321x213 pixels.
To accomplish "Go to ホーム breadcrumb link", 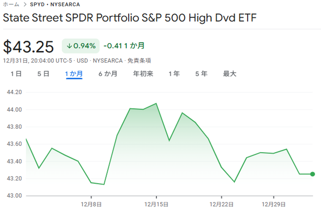I will point(11,5).
